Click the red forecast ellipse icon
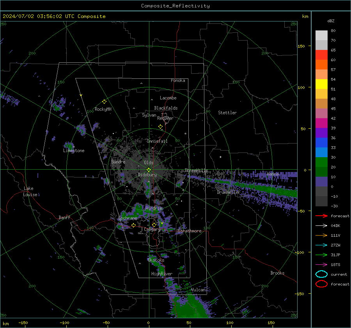The height and width of the screenshot is (328, 351). (x=321, y=284)
